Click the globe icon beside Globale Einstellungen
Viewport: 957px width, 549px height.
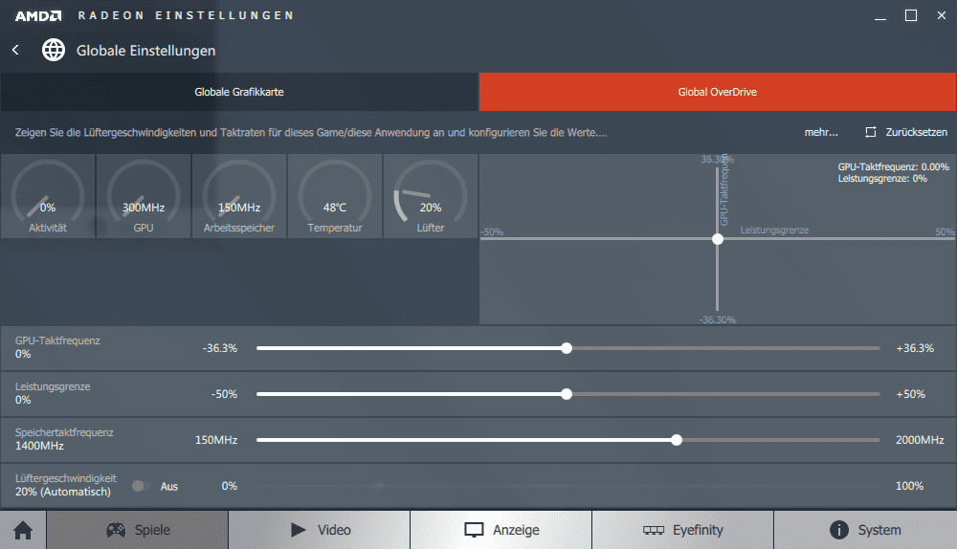(x=54, y=50)
